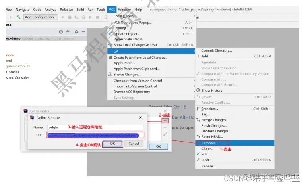306x186 pixels.
Task: Select Refresh File Status menu item
Action: pyautogui.click(x=152, y=39)
